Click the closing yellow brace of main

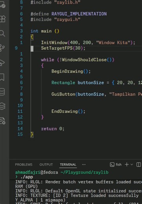(32, 135)
